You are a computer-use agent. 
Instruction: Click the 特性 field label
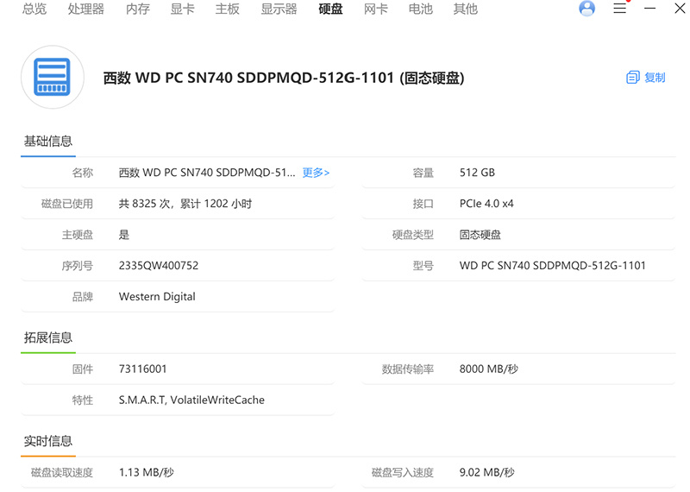(x=82, y=400)
